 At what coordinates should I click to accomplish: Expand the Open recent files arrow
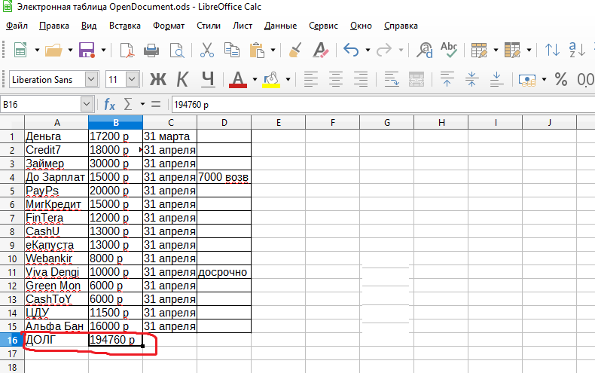pyautogui.click(x=70, y=50)
